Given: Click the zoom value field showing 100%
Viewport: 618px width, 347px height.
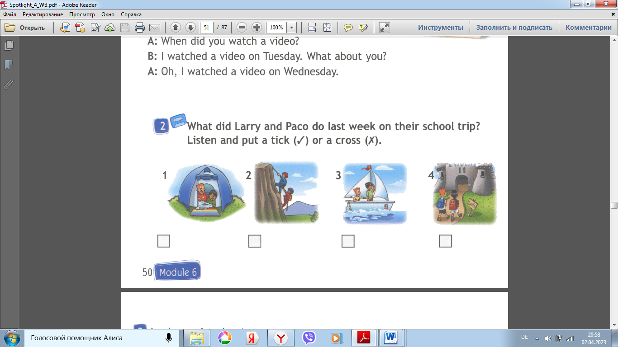Looking at the screenshot, I should 276,28.
